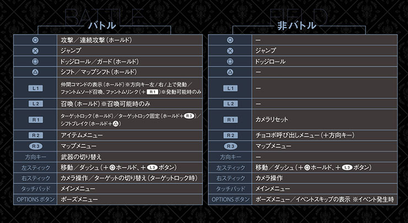Click the L2 icon in non-battle table

(x=230, y=104)
